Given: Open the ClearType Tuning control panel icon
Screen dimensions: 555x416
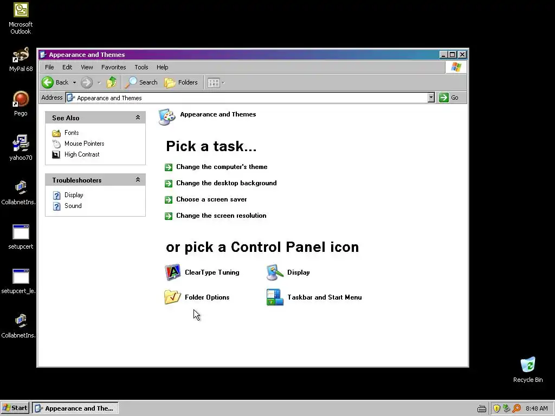Looking at the screenshot, I should pos(173,272).
